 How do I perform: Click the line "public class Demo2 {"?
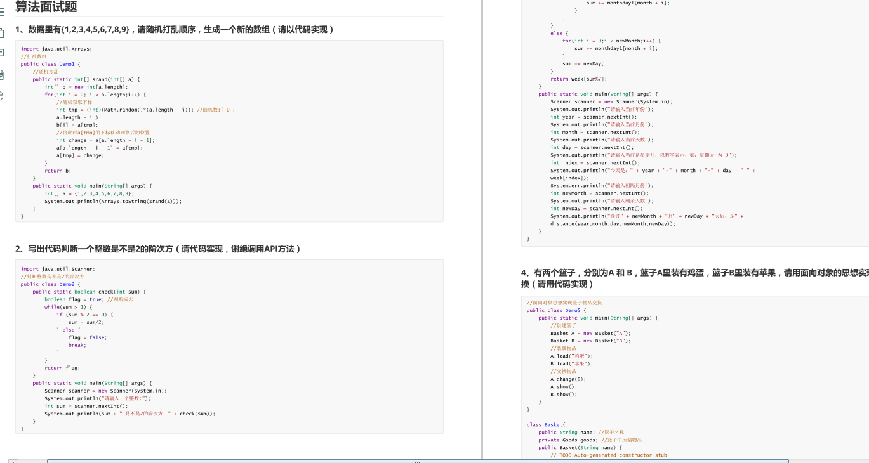(51, 284)
